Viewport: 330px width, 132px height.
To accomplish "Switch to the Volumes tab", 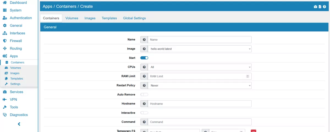I will [x=72, y=18].
